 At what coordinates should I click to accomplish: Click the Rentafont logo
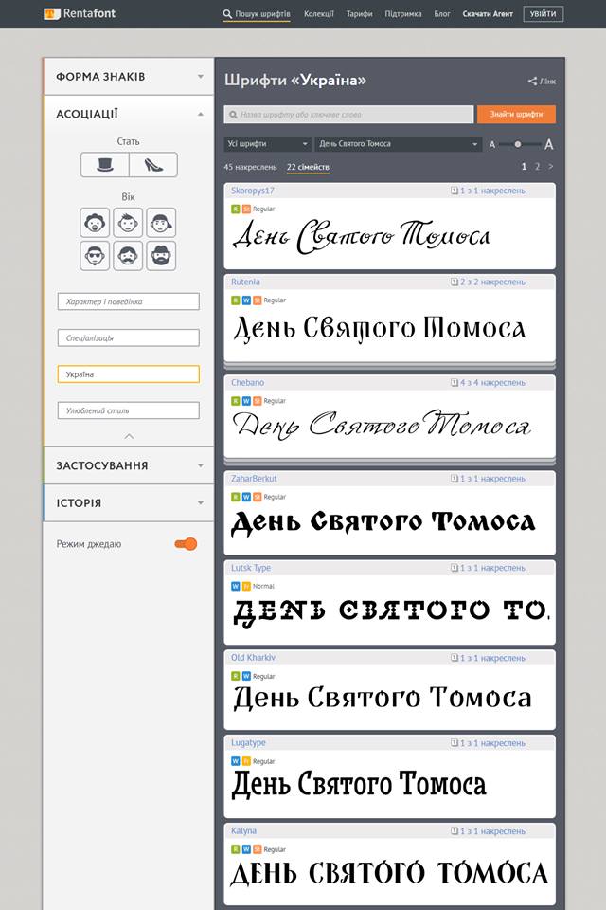click(x=79, y=14)
